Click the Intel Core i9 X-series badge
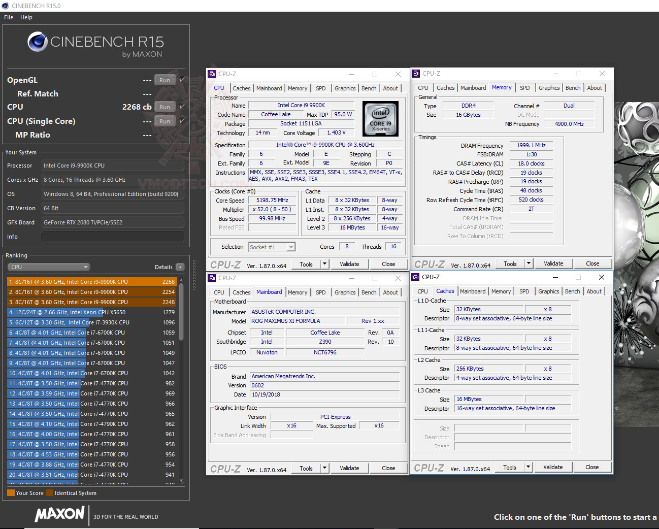 pyautogui.click(x=380, y=119)
